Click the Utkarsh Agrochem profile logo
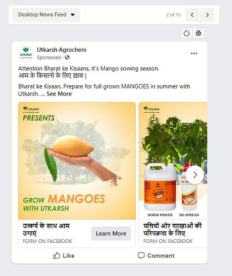232x276 pixels. pyautogui.click(x=26, y=54)
